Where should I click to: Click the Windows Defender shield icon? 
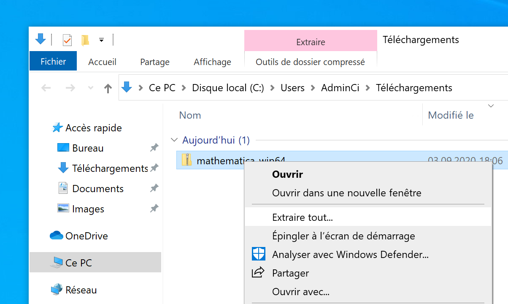pyautogui.click(x=258, y=254)
